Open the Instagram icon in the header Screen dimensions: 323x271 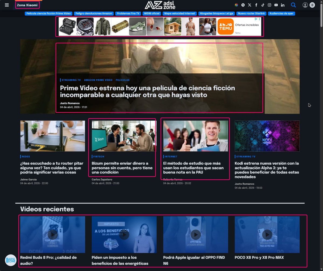(x=269, y=5)
